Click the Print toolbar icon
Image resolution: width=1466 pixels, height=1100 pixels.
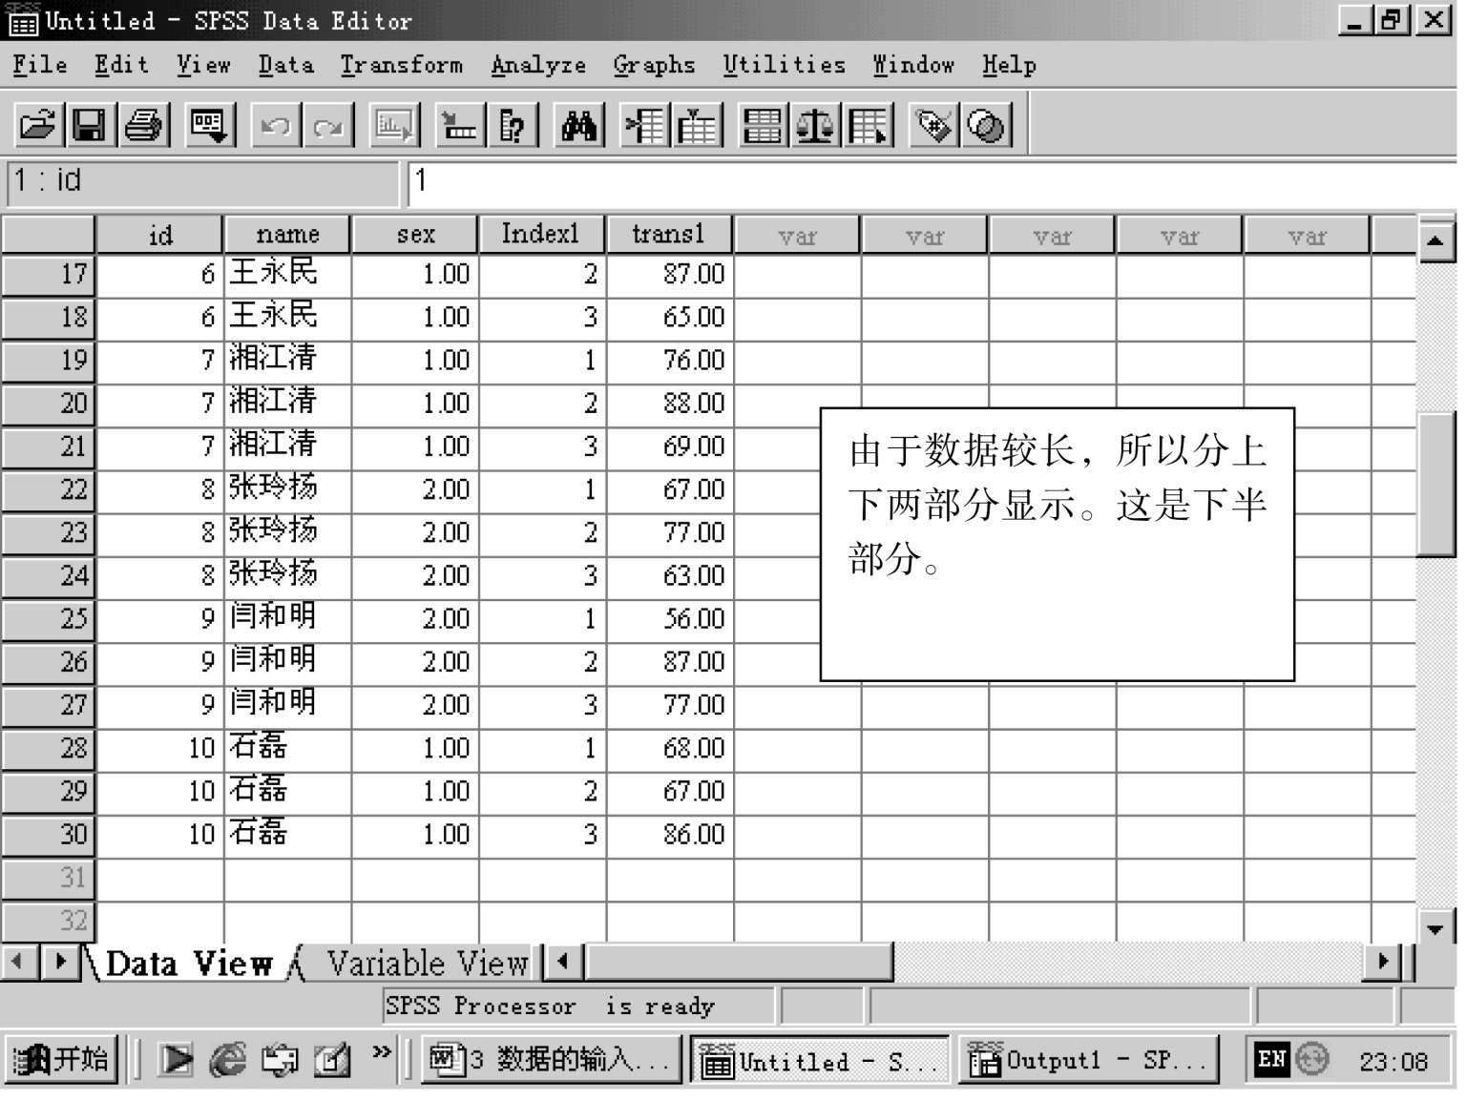tap(144, 125)
